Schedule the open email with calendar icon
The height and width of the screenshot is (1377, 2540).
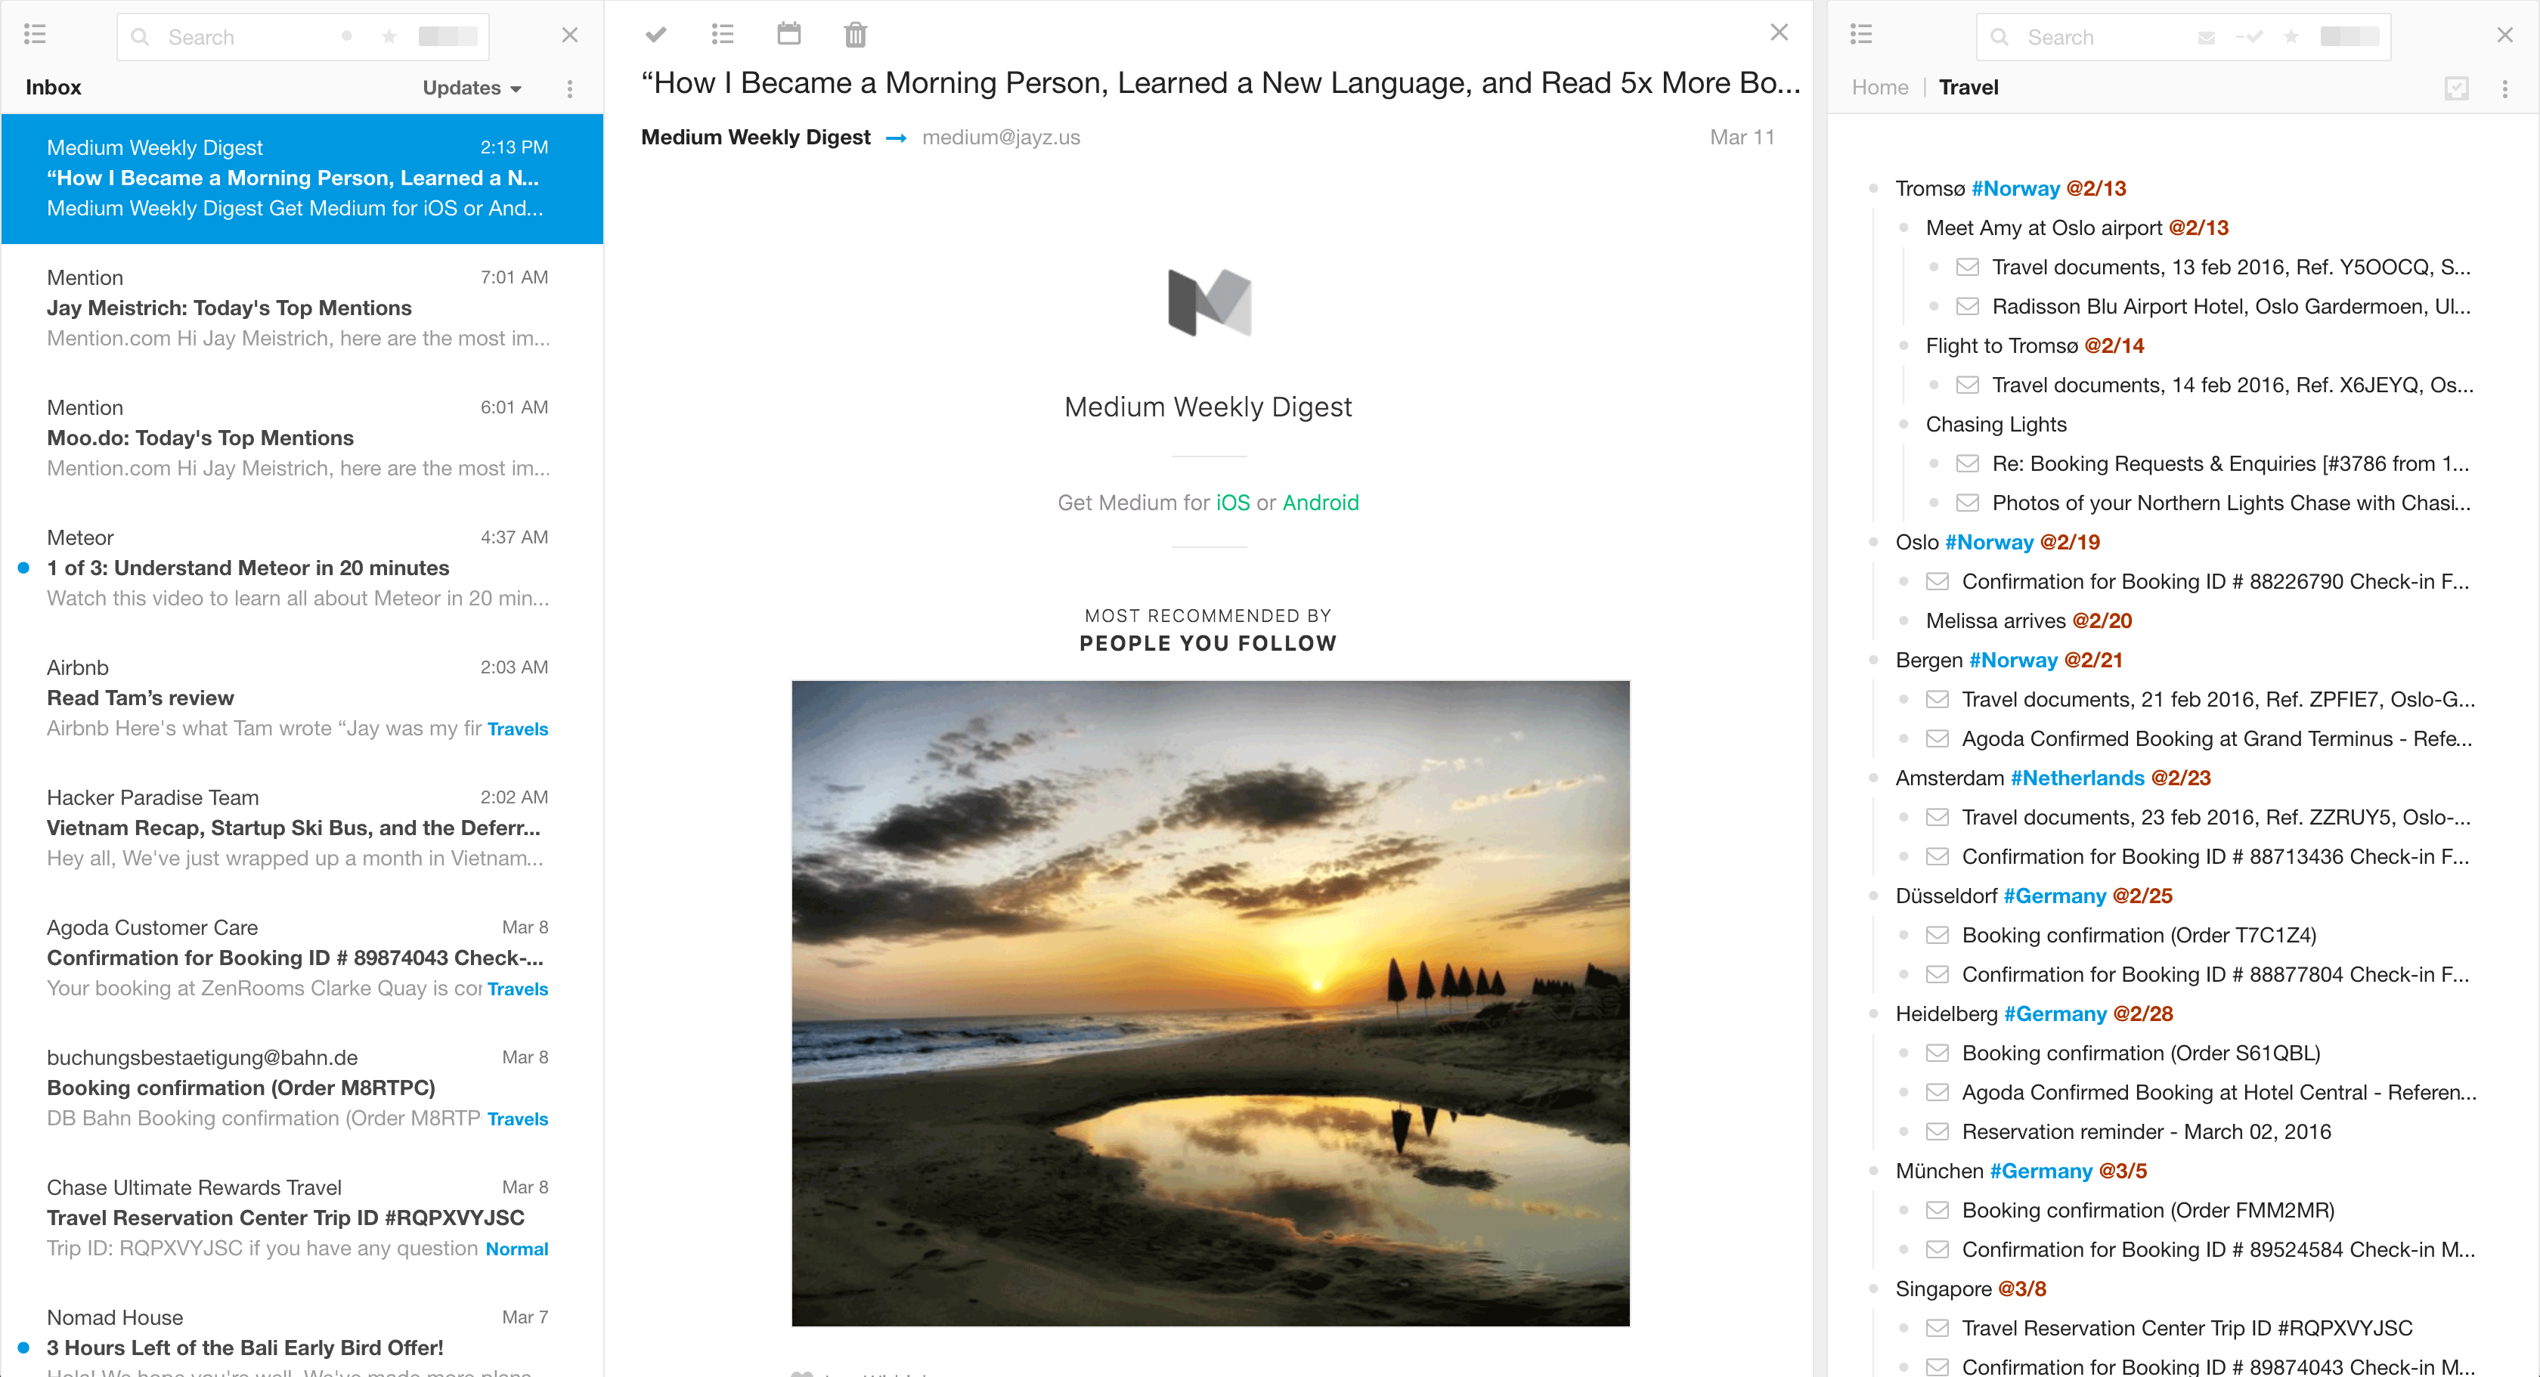tap(788, 33)
